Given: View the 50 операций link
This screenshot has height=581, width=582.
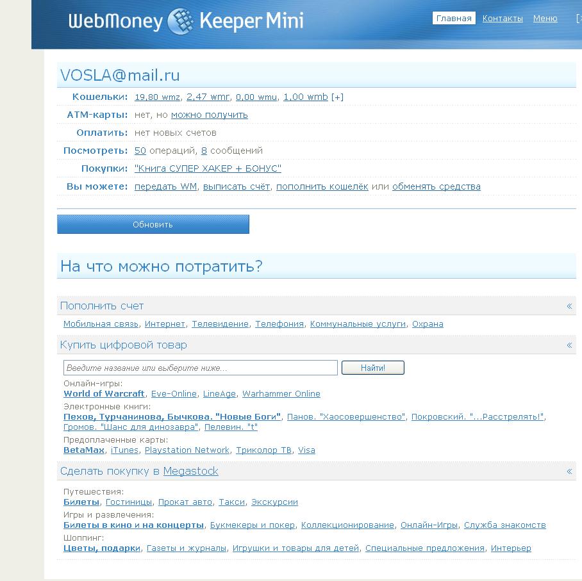Looking at the screenshot, I should (140, 151).
